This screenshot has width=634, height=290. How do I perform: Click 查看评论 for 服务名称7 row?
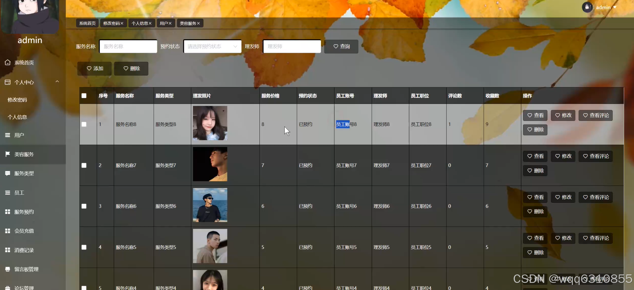pos(595,156)
